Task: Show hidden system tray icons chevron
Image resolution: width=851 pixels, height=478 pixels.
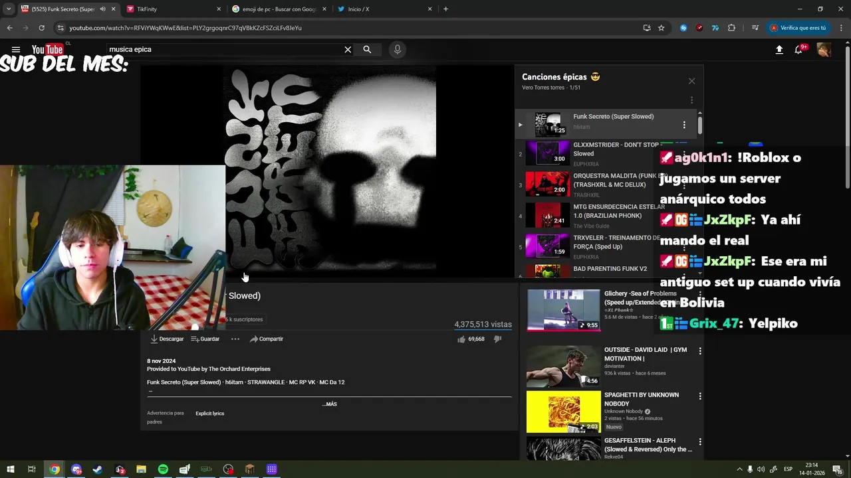Action: coord(739,469)
